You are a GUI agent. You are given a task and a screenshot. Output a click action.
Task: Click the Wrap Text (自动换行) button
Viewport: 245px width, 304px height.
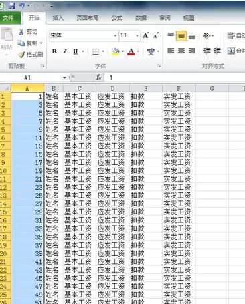236,35
